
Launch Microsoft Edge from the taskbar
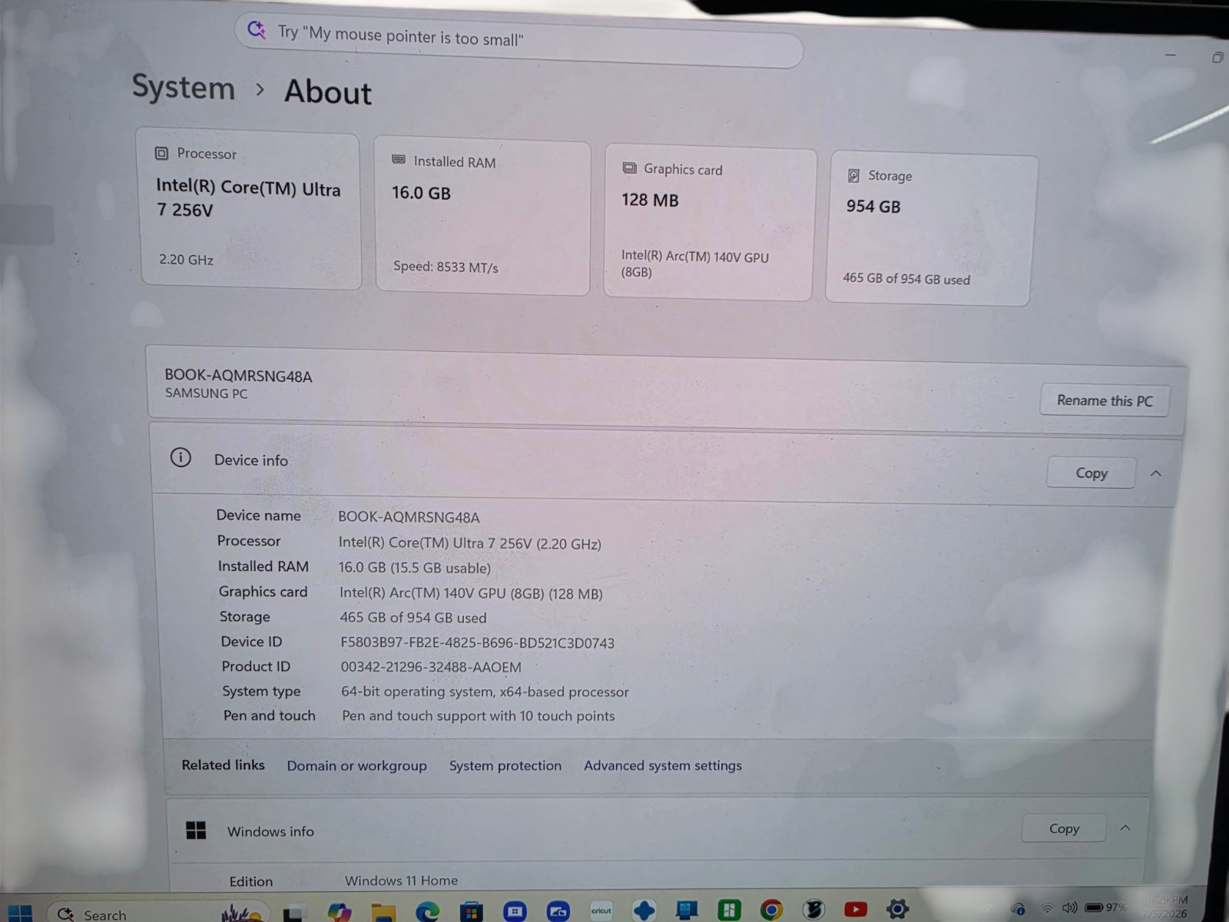click(427, 912)
